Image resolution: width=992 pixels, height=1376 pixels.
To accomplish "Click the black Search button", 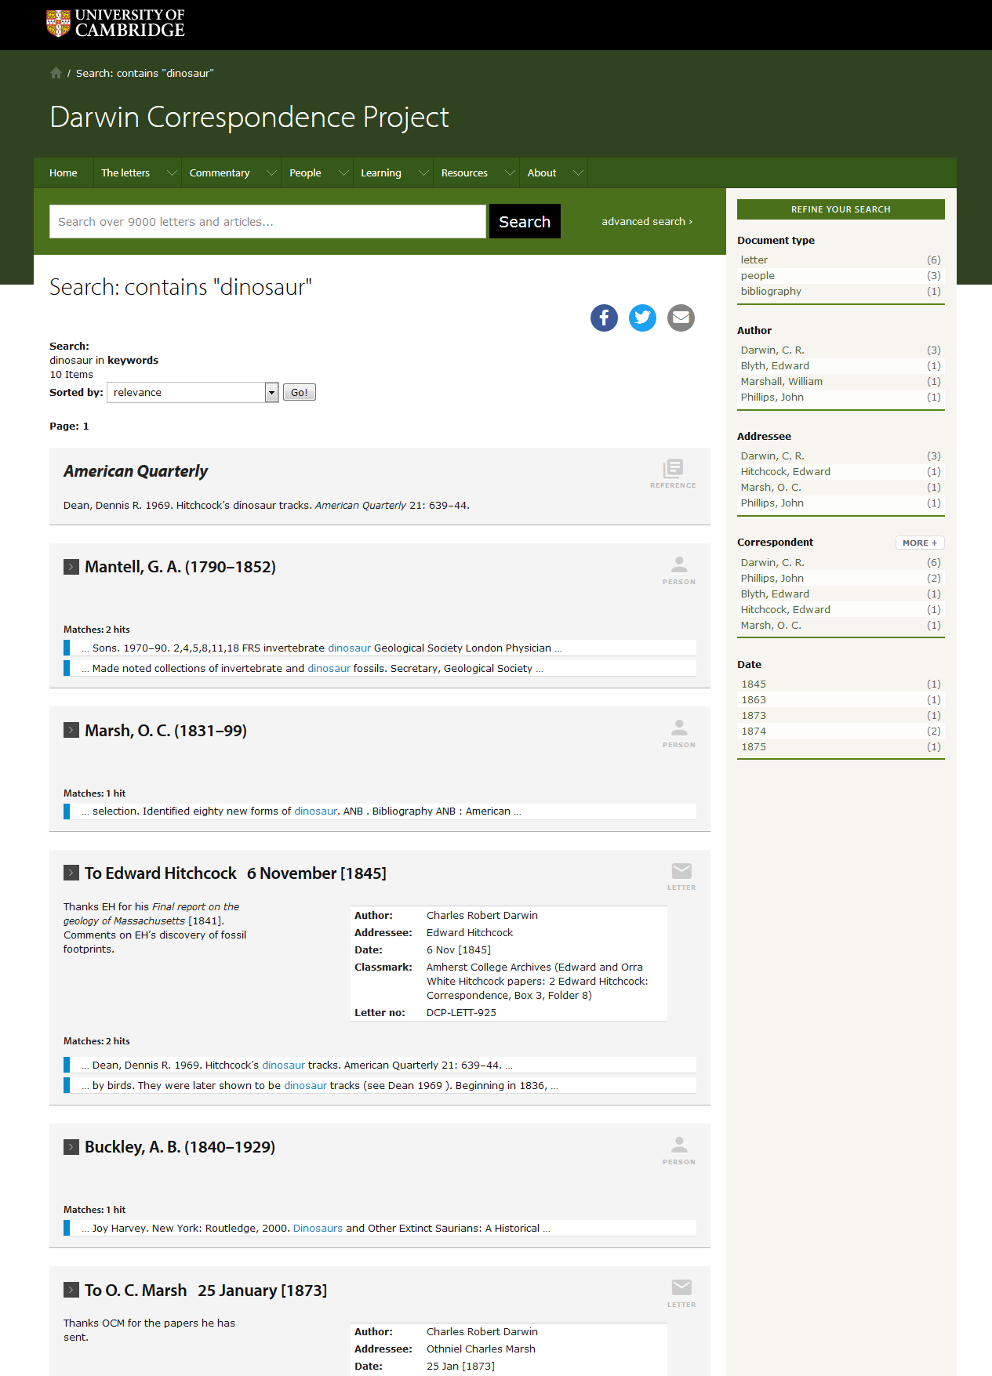I will coord(525,221).
